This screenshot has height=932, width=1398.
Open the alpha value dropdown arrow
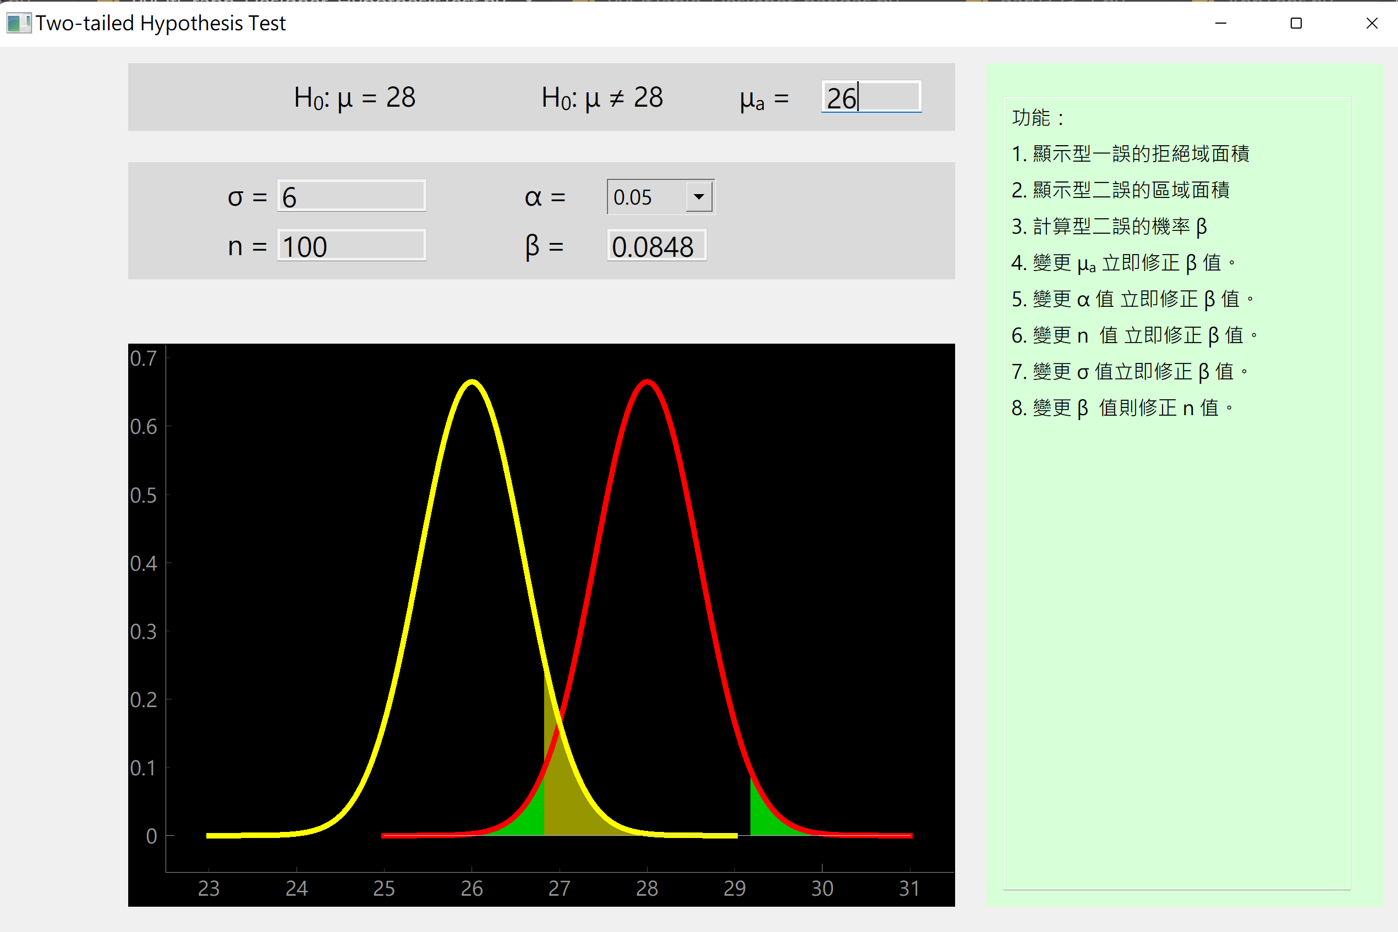[x=699, y=197]
